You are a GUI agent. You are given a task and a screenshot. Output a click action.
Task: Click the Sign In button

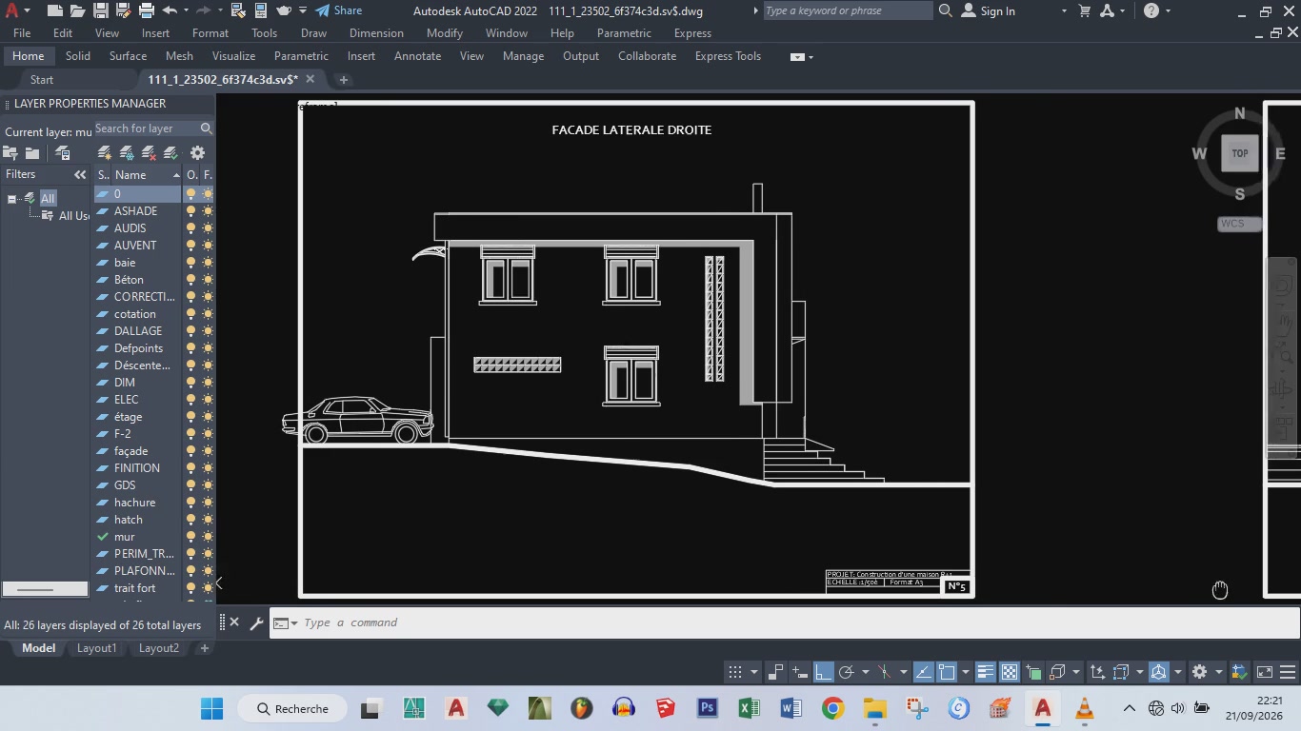coord(988,10)
